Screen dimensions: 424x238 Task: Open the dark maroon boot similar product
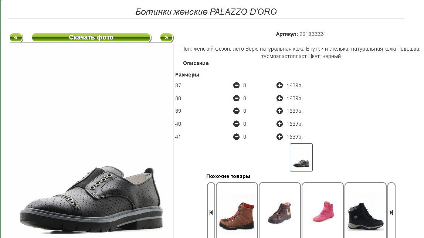tap(279, 212)
